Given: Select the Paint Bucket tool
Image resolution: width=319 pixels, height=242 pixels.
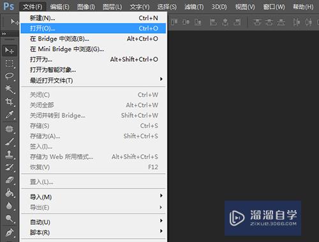Looking at the screenshot, I should coord(10,193).
